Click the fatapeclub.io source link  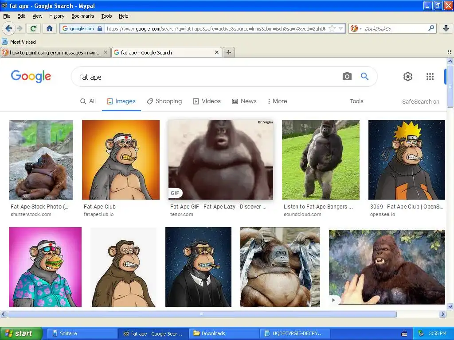pyautogui.click(x=99, y=214)
